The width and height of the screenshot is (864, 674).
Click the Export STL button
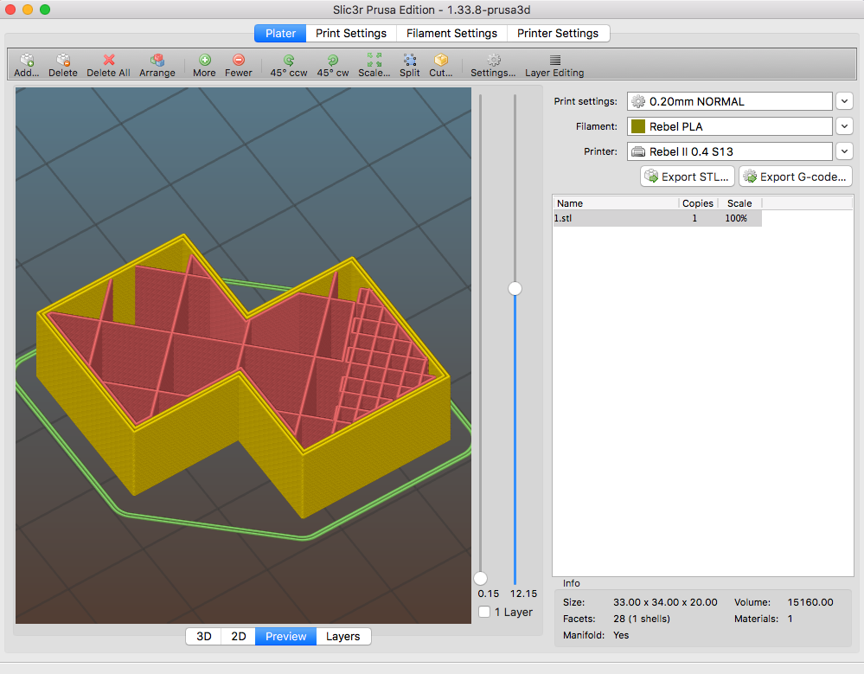point(688,177)
